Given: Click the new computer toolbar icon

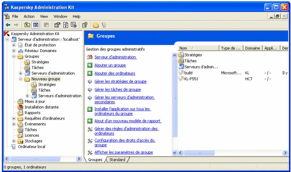Looking at the screenshot, I should 104,25.
